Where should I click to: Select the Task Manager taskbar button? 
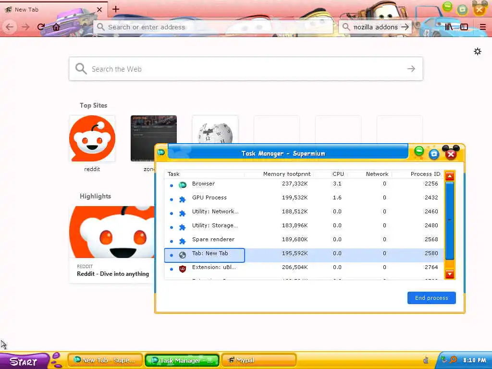coord(182,360)
